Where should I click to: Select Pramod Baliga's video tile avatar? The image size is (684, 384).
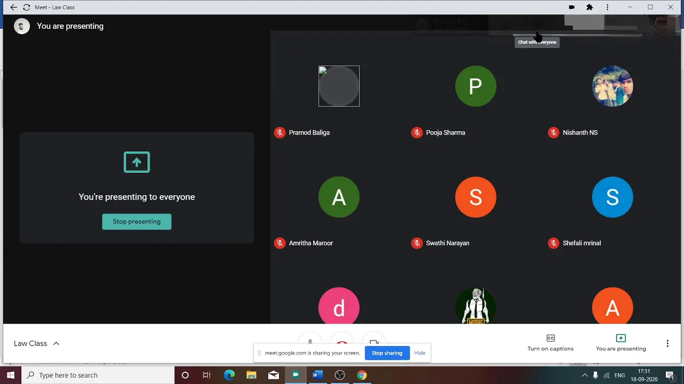click(339, 86)
